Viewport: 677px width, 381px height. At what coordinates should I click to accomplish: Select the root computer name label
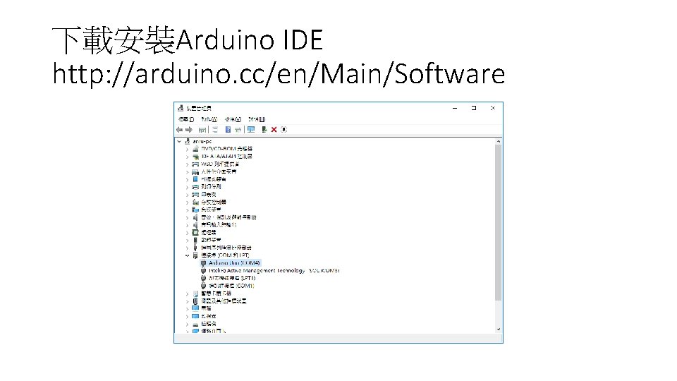pos(202,141)
